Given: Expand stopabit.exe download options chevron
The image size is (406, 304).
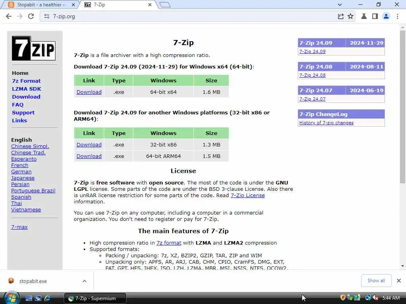Looking at the screenshot, I should [84, 281].
